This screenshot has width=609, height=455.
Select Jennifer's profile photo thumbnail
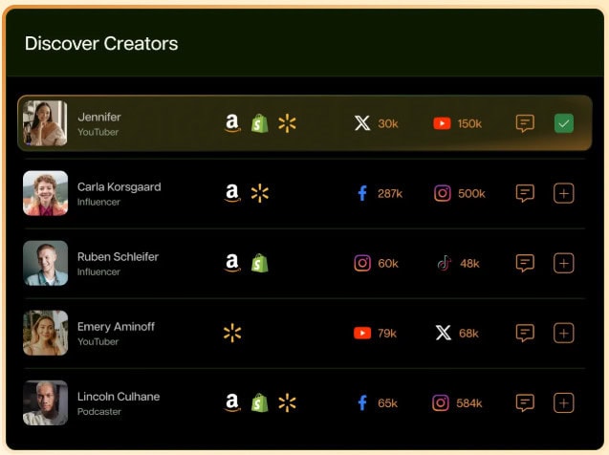click(45, 123)
